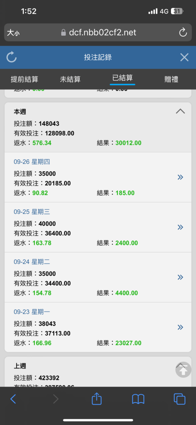This screenshot has height=425, width=196.
Task: Reload the Safari page
Action: click(183, 33)
